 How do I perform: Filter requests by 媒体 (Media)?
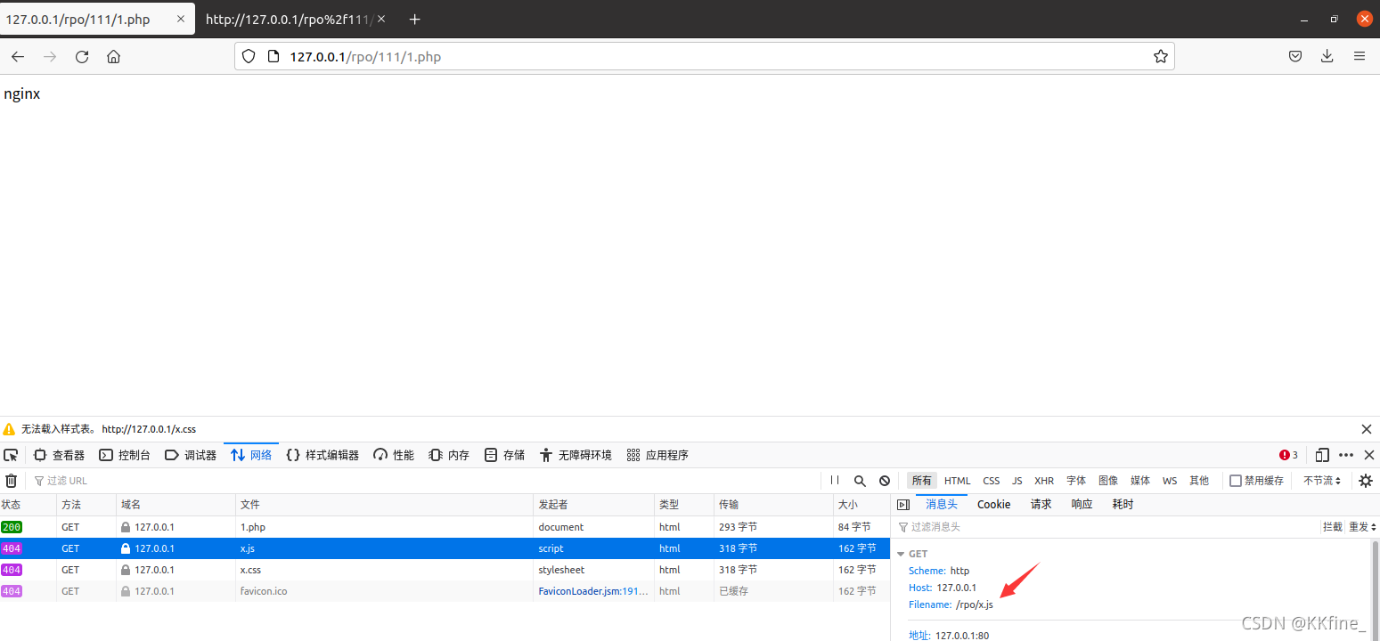click(x=1140, y=481)
